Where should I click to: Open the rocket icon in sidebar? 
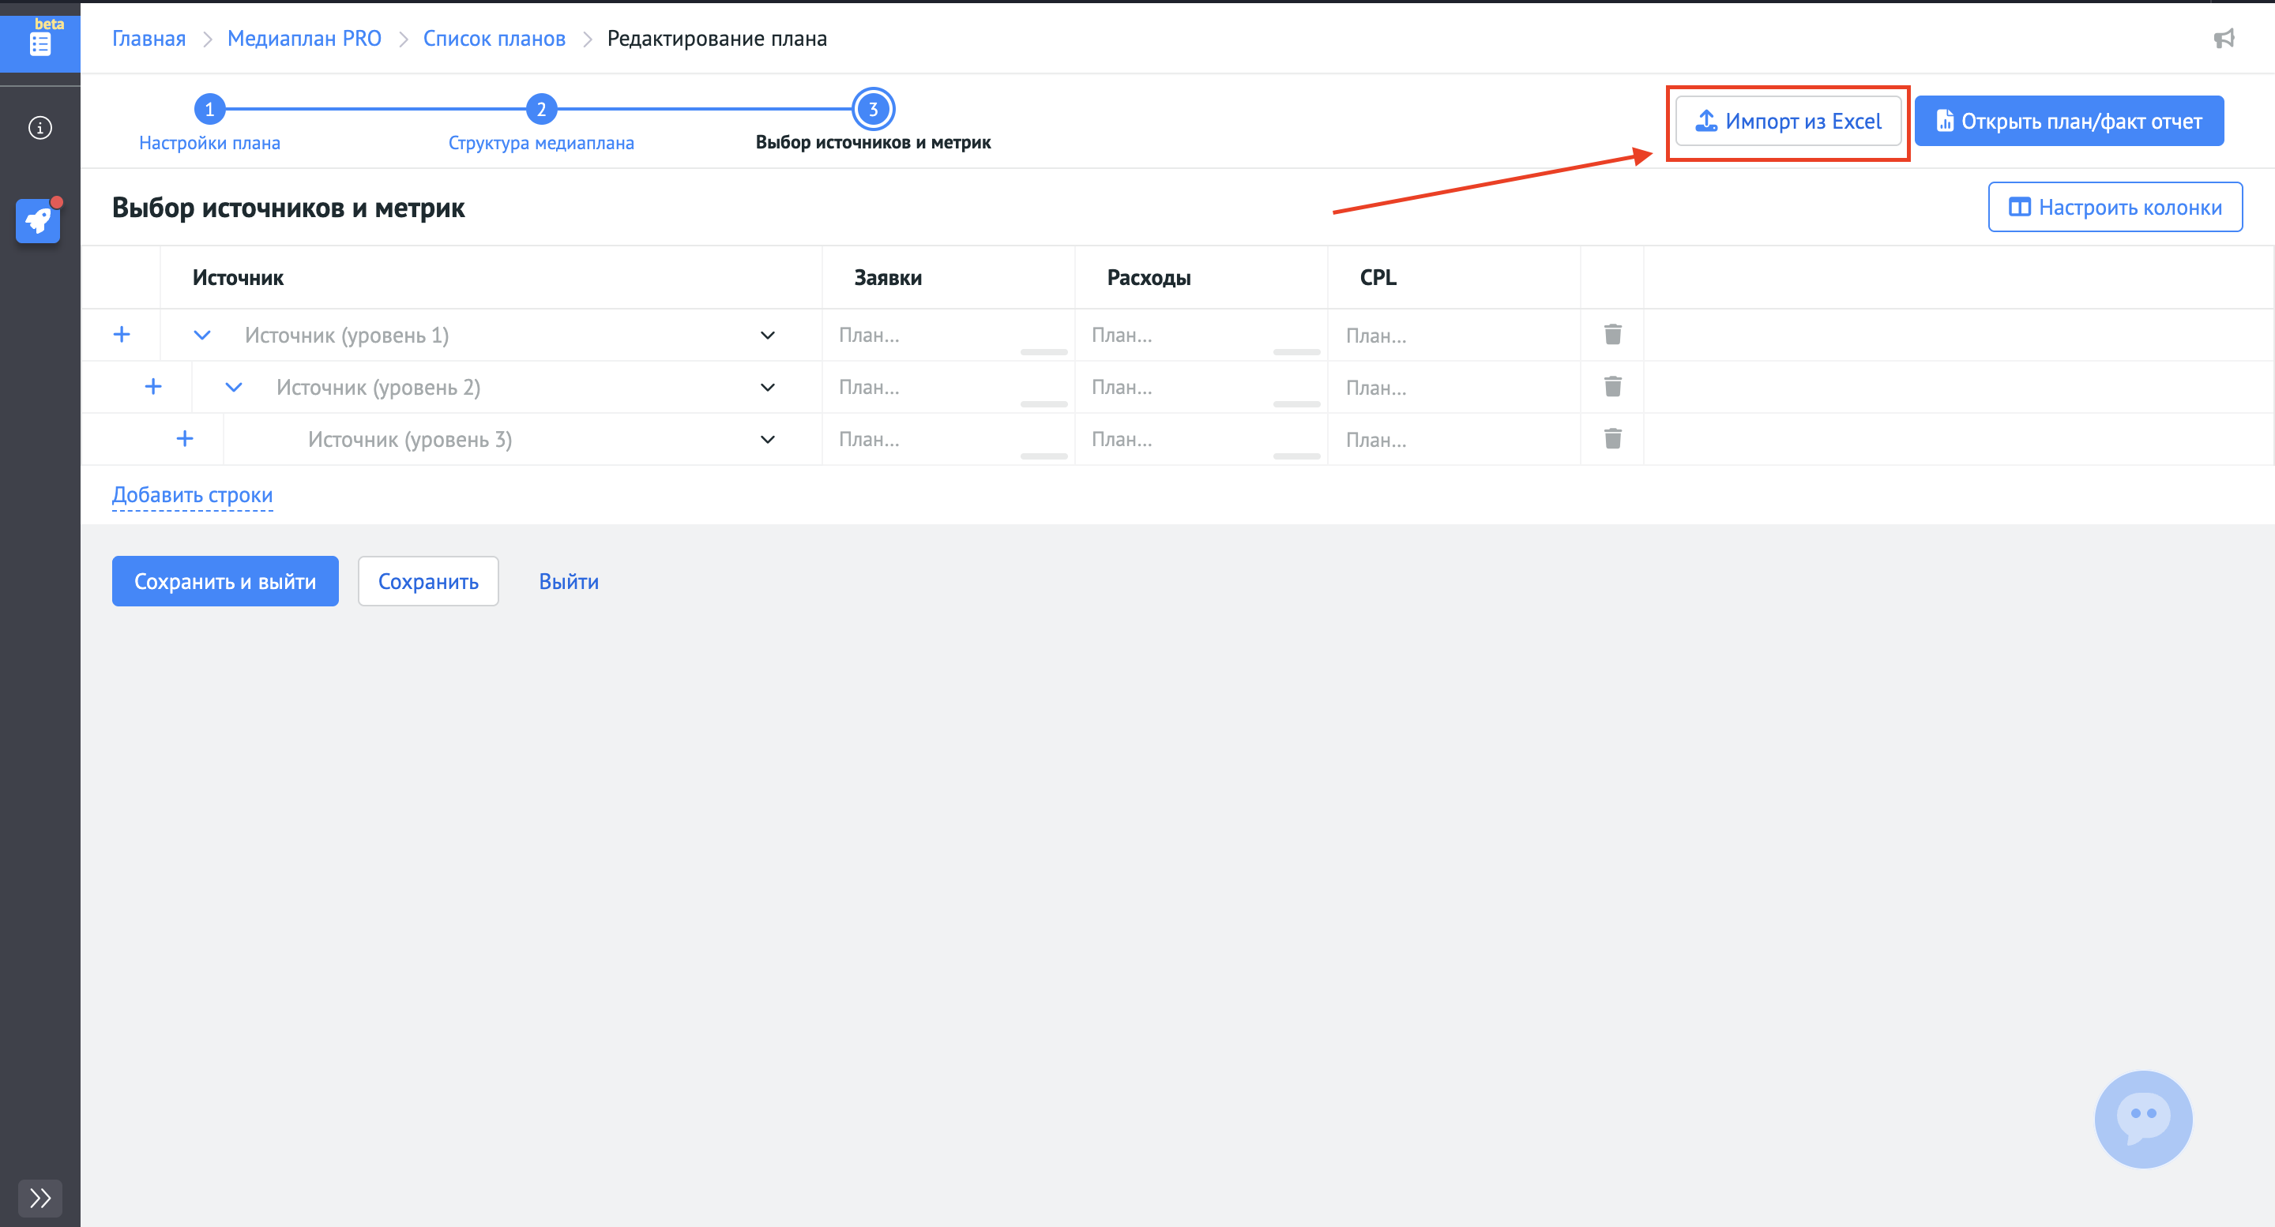(38, 220)
